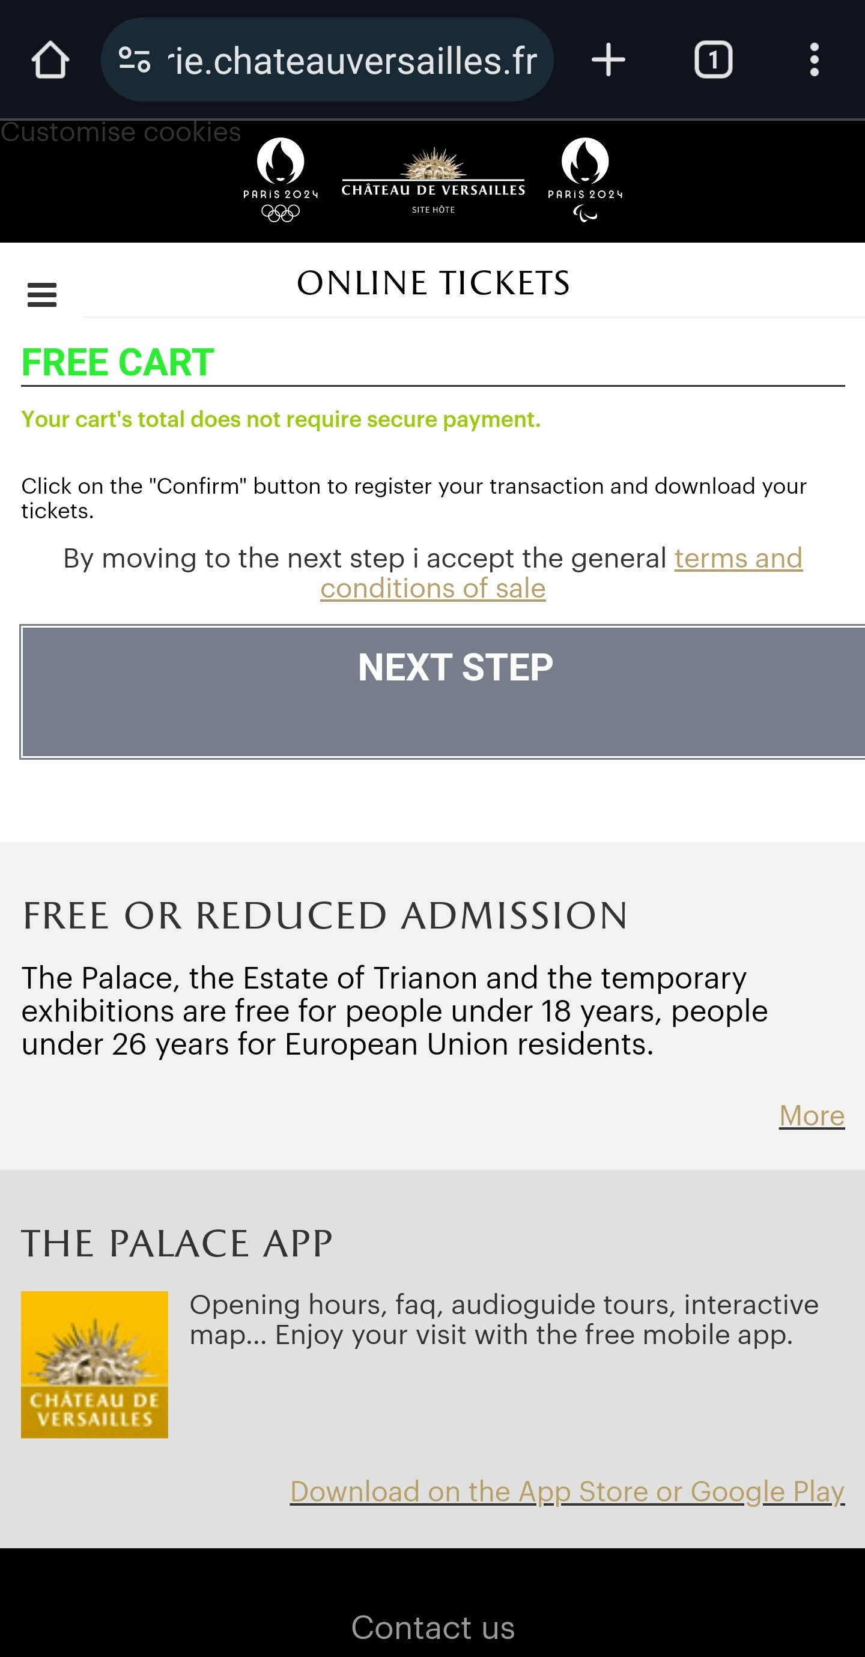
Task: Click the Online Tickets heading
Action: [x=433, y=283]
